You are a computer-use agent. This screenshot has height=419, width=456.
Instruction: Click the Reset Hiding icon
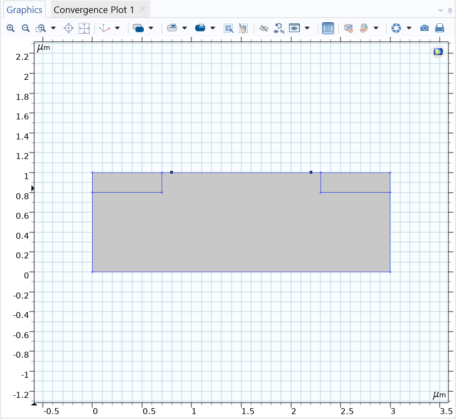[279, 28]
